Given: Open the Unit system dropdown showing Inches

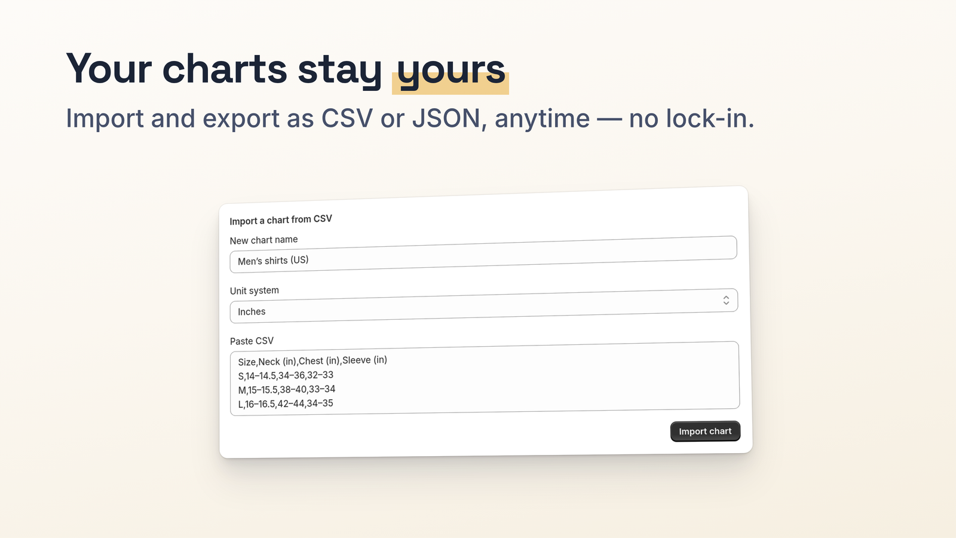Looking at the screenshot, I should [x=484, y=306].
